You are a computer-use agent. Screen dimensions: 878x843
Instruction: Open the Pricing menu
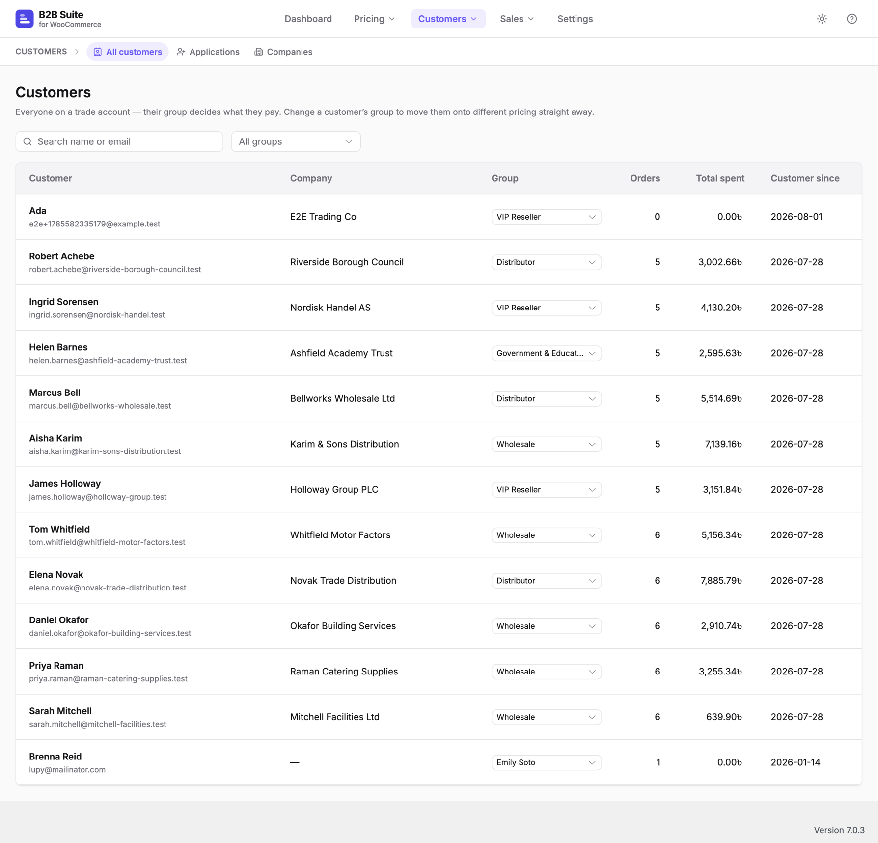[x=374, y=19]
